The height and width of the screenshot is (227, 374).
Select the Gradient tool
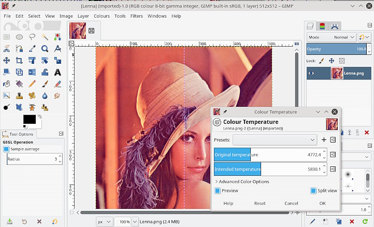coord(19,84)
